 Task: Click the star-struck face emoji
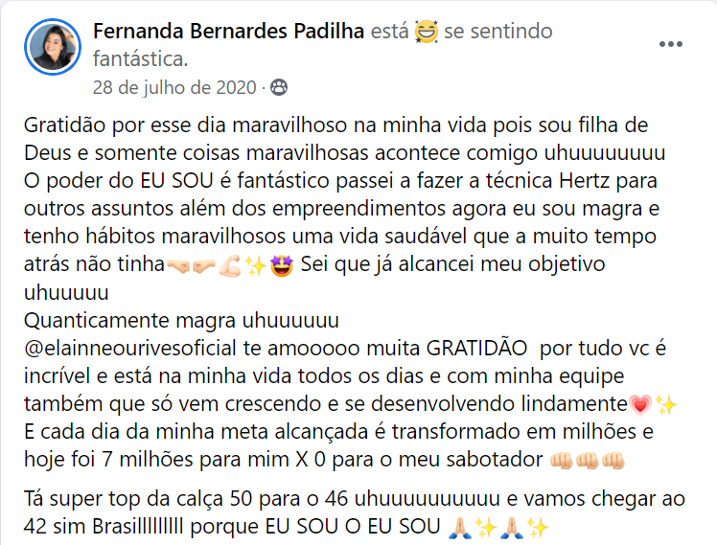282,265
